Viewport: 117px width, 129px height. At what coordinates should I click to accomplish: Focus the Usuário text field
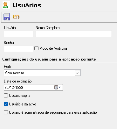coord(18,34)
